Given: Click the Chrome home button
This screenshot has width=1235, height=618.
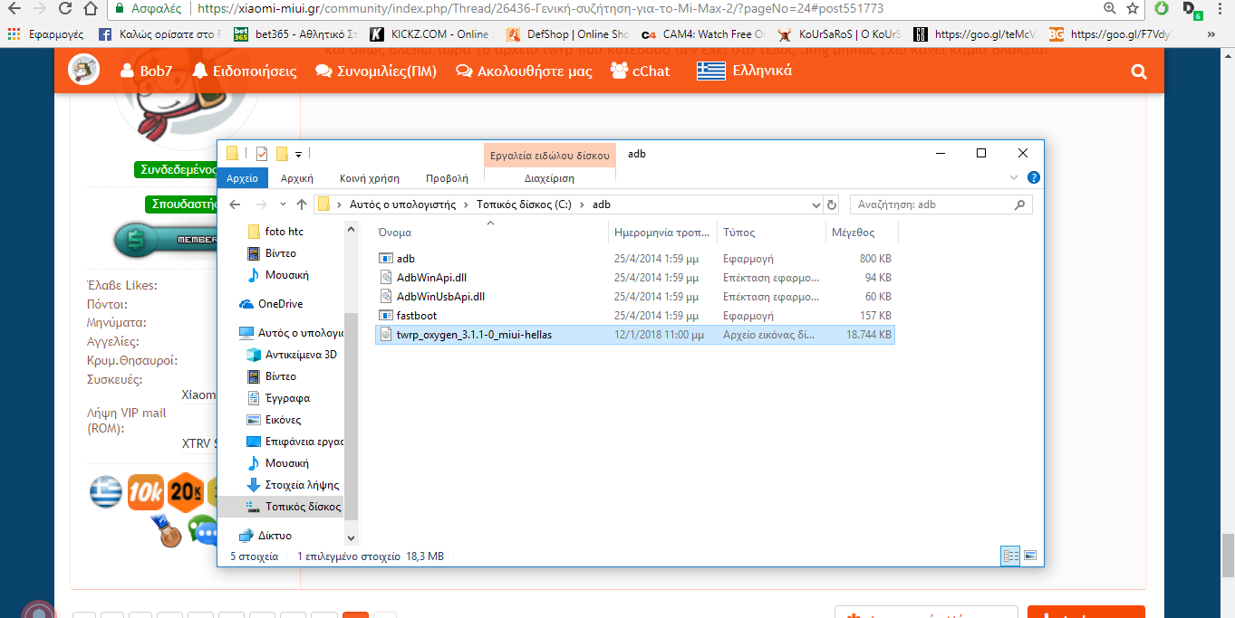Looking at the screenshot, I should click(90, 9).
